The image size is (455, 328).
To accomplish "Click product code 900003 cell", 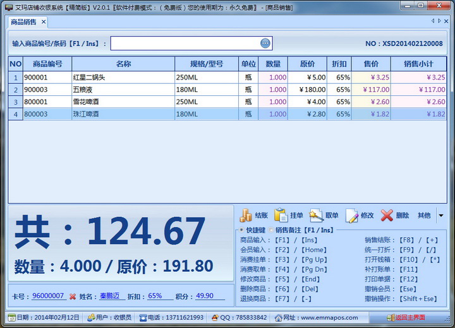I will click(47, 90).
